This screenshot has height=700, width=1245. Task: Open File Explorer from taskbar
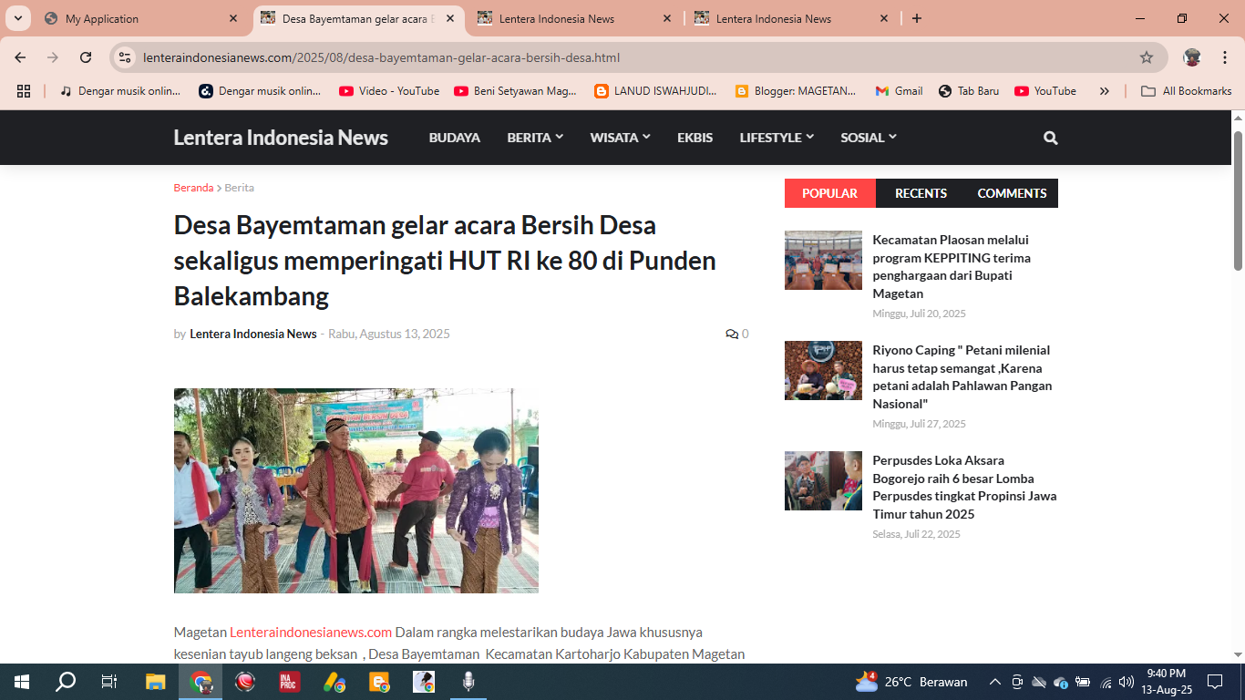156,682
